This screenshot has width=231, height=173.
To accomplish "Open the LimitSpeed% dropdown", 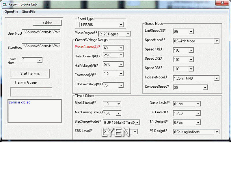I will point(191,32).
